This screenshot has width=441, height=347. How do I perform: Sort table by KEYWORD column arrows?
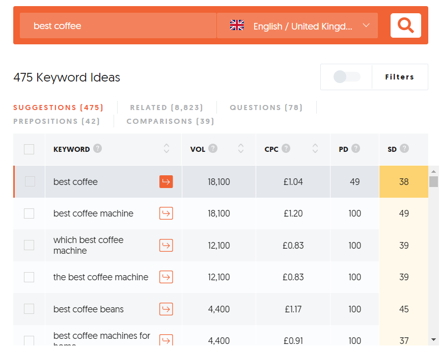coord(167,149)
